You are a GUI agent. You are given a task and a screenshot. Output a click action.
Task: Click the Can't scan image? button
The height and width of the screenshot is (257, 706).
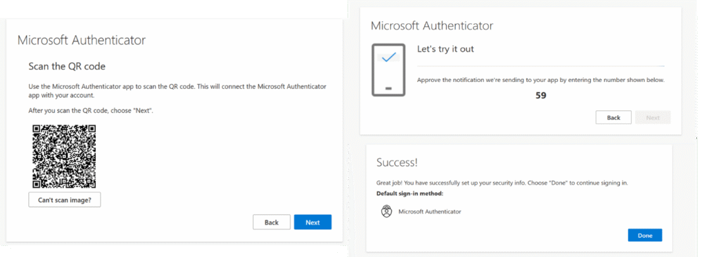[x=64, y=200]
